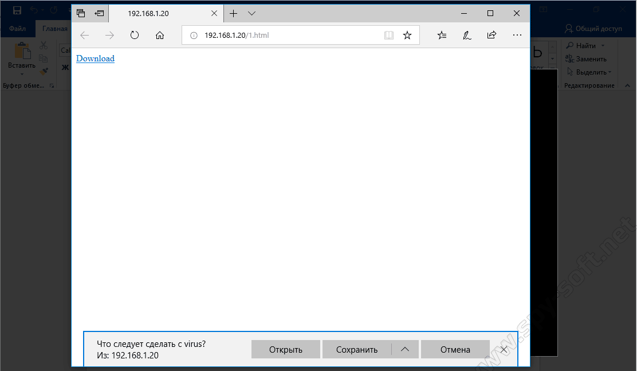Show tab previews with the preview icon
The image size is (637, 371).
click(x=80, y=13)
